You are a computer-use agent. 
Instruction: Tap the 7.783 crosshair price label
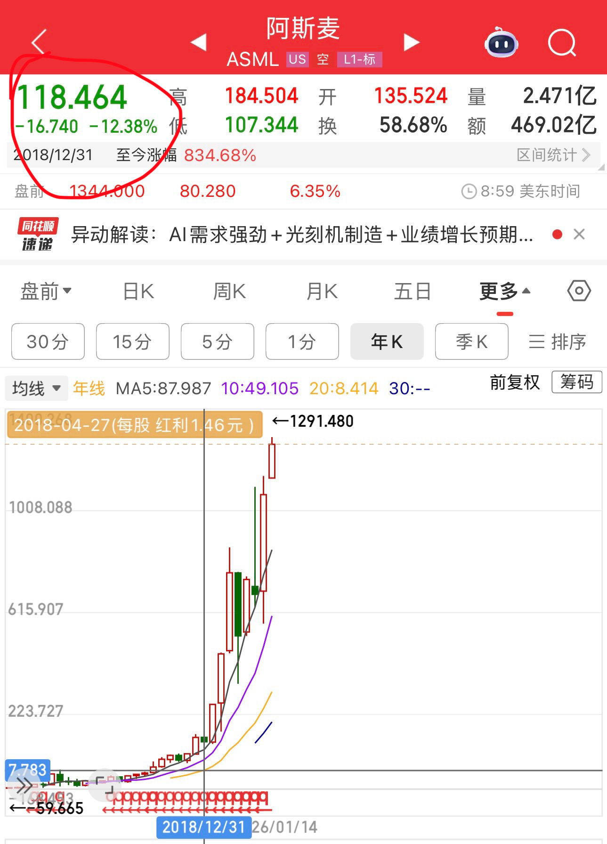28,770
